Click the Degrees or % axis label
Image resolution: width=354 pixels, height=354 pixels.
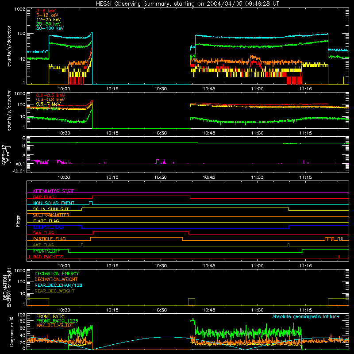[12, 331]
